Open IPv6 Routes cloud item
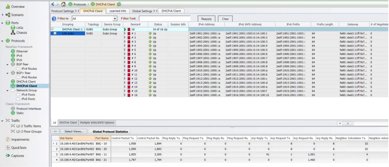Image resolution: width=389 pixels, height=167 pixels. [27, 77]
